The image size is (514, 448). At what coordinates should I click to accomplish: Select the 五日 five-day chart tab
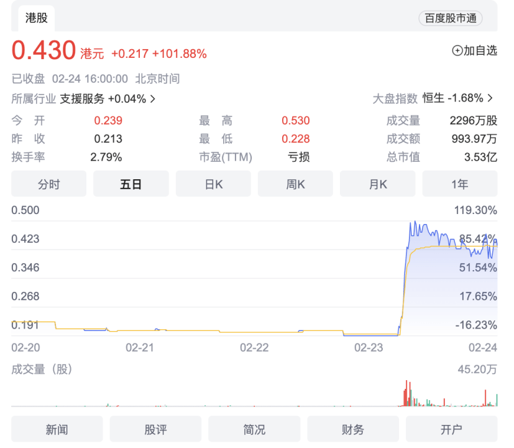131,184
